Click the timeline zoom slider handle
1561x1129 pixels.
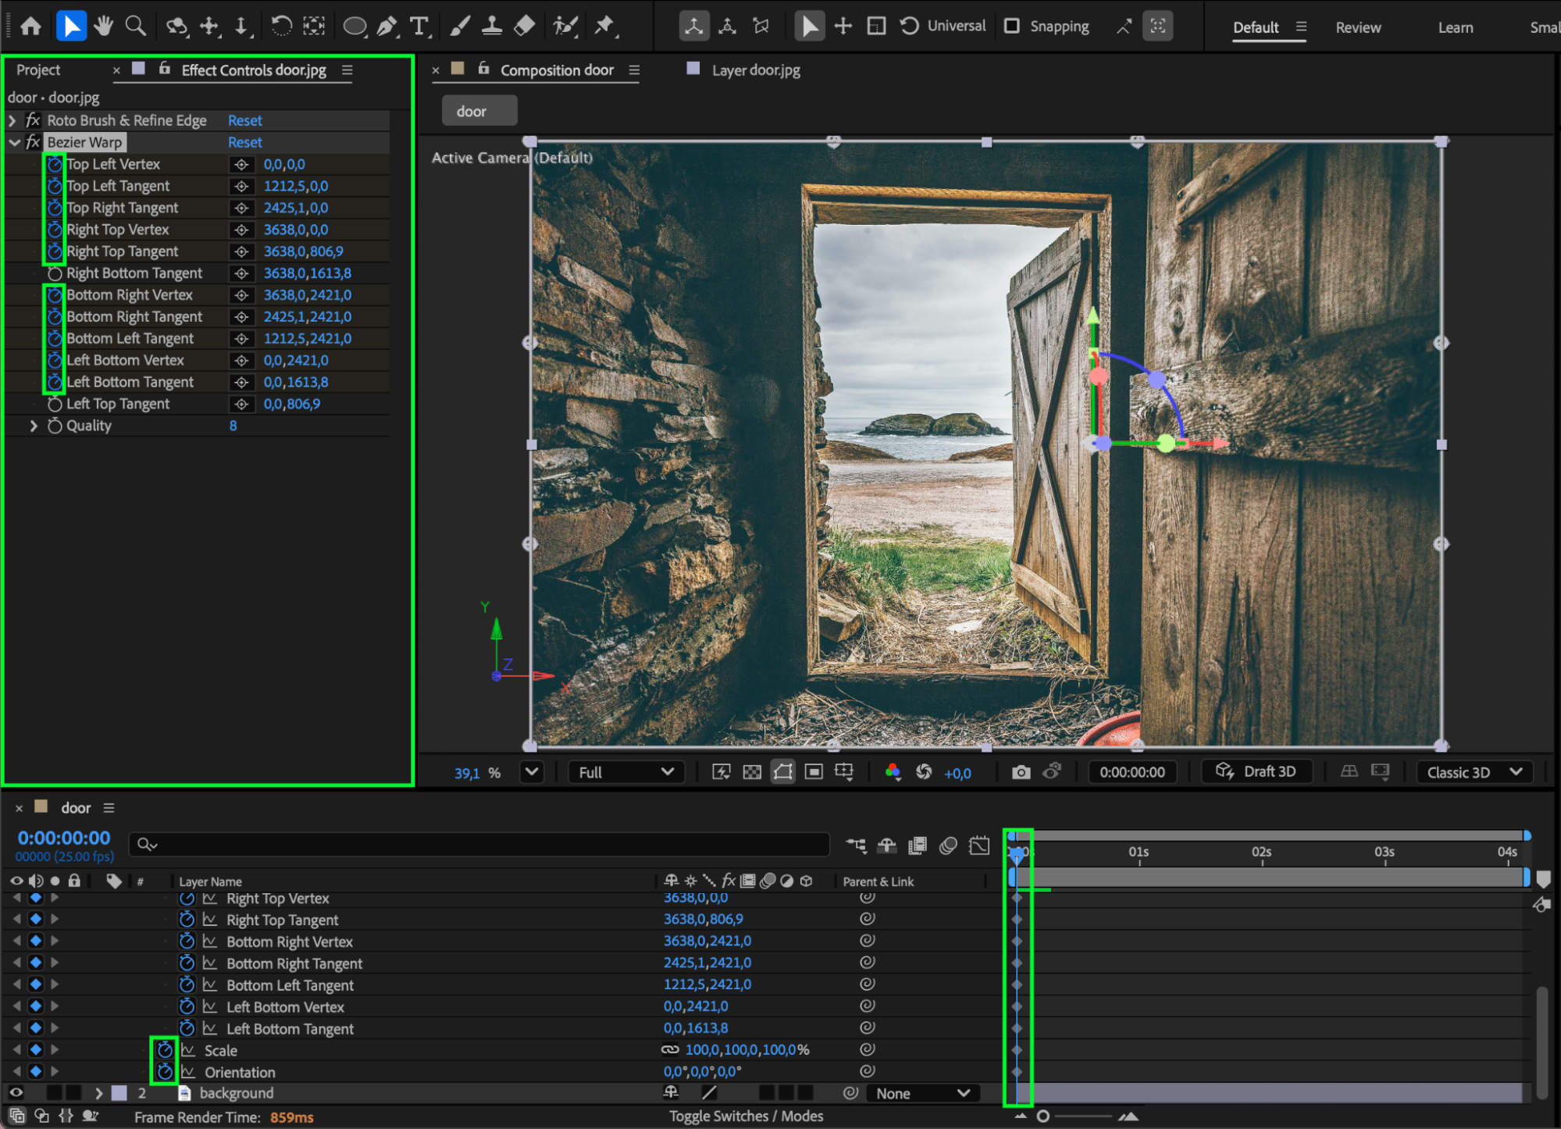tap(1042, 1117)
